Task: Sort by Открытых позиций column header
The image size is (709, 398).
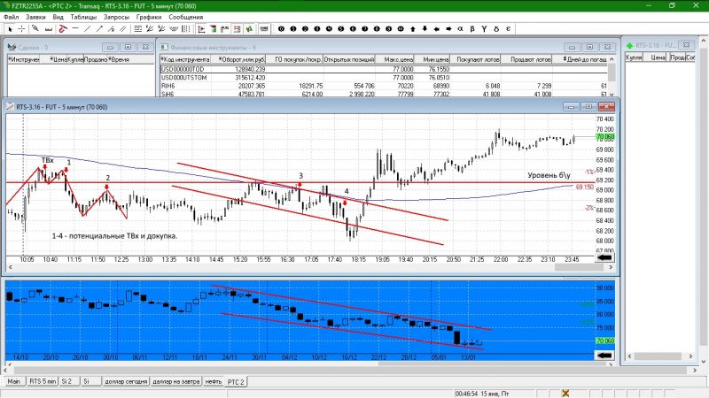Action: click(x=349, y=59)
